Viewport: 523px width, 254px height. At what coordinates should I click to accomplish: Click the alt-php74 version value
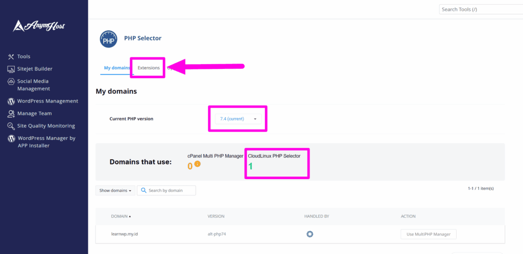tap(217, 234)
